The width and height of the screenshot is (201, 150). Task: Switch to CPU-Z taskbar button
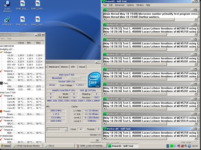point(59,146)
